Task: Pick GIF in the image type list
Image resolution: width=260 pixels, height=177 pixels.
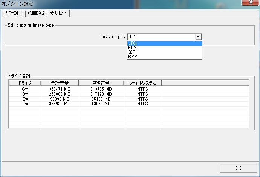Action: click(164, 52)
